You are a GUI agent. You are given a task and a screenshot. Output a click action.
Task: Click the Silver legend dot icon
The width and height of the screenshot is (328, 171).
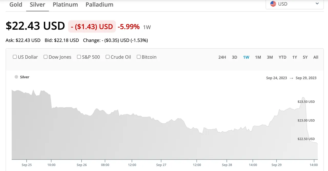(x=16, y=77)
